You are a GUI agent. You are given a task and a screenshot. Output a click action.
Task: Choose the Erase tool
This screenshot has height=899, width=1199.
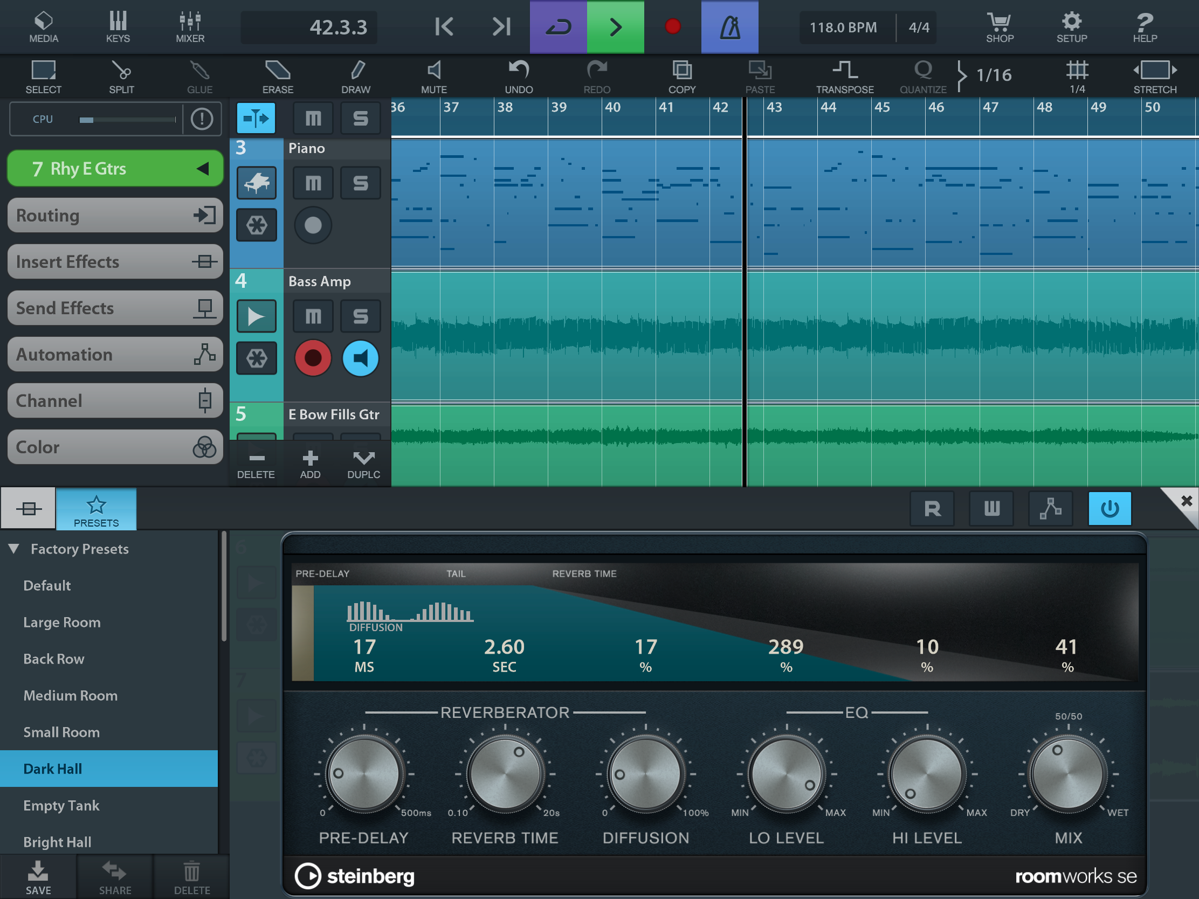(x=278, y=77)
